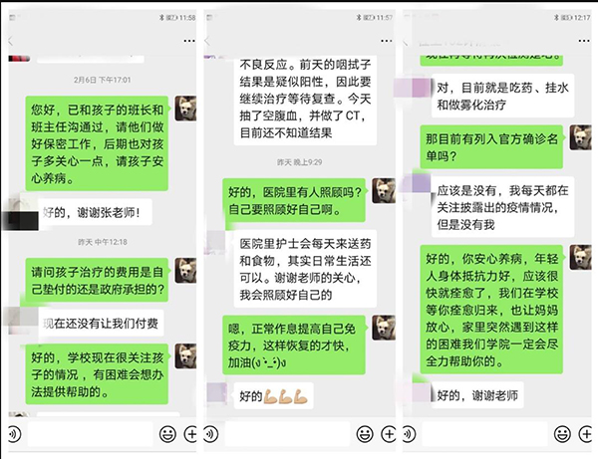The width and height of the screenshot is (598, 459).
Task: Open plus attachments menu in middle chat
Action: [x=389, y=434]
